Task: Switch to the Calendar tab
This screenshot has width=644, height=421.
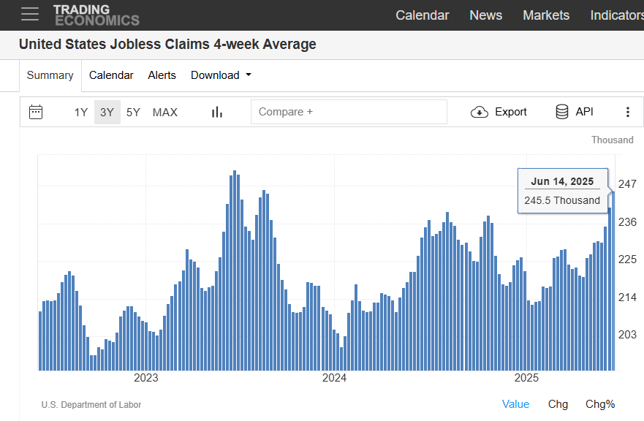Action: [111, 75]
